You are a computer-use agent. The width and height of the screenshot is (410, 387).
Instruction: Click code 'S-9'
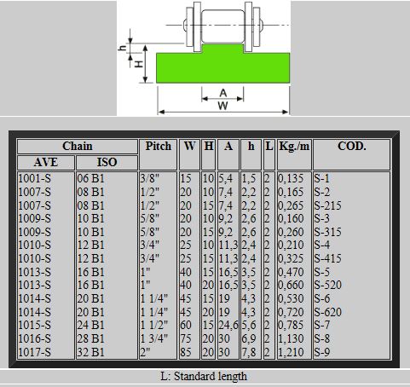pyautogui.click(x=322, y=352)
